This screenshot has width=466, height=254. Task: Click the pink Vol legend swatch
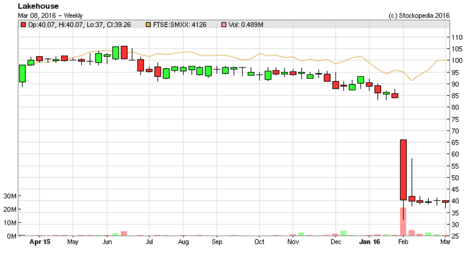[x=223, y=25]
